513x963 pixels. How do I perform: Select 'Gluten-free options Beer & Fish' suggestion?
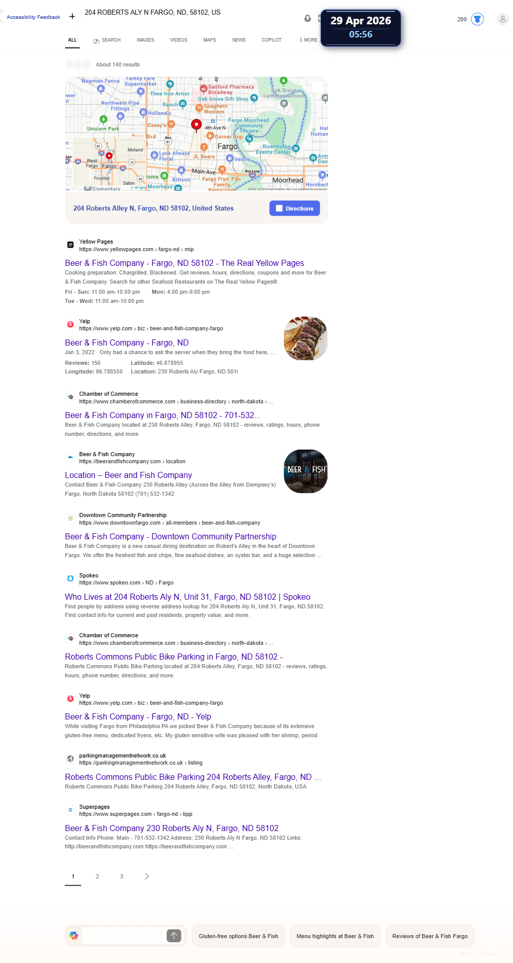tap(238, 936)
